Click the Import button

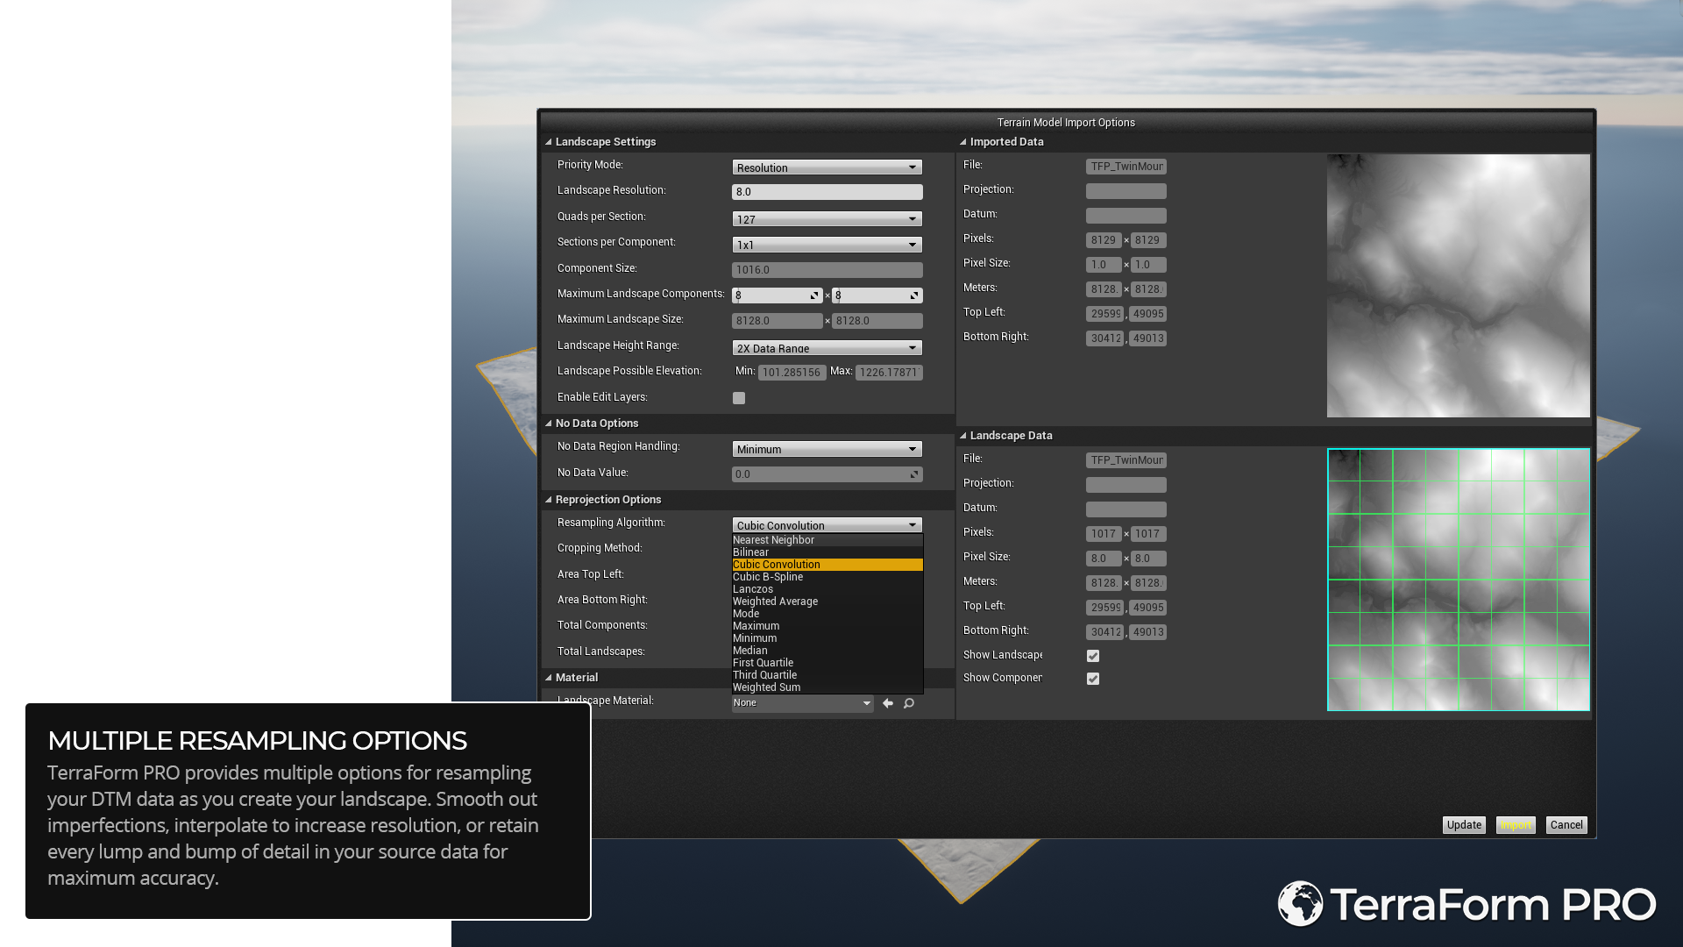click(x=1516, y=825)
